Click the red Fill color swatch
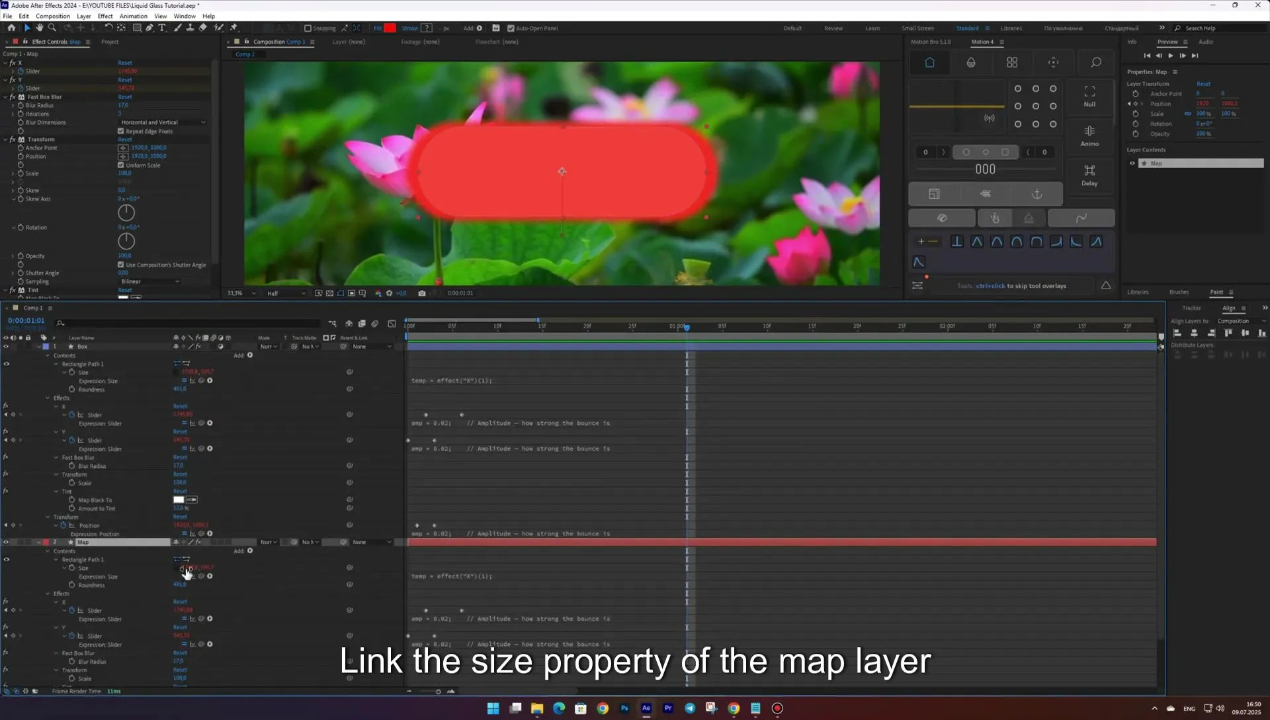Screen dimensions: 1270x720 click(390, 28)
